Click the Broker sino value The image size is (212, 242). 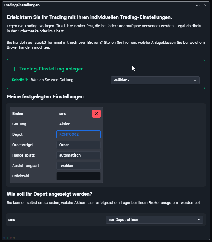(63, 114)
